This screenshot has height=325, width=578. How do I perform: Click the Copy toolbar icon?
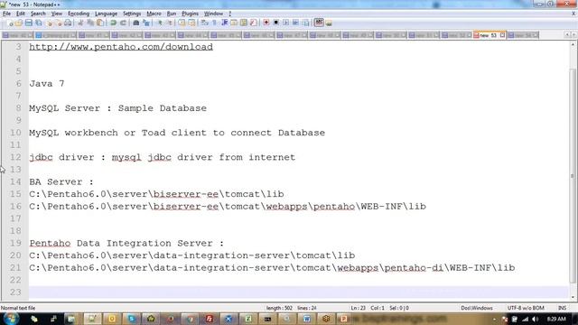click(90, 23)
